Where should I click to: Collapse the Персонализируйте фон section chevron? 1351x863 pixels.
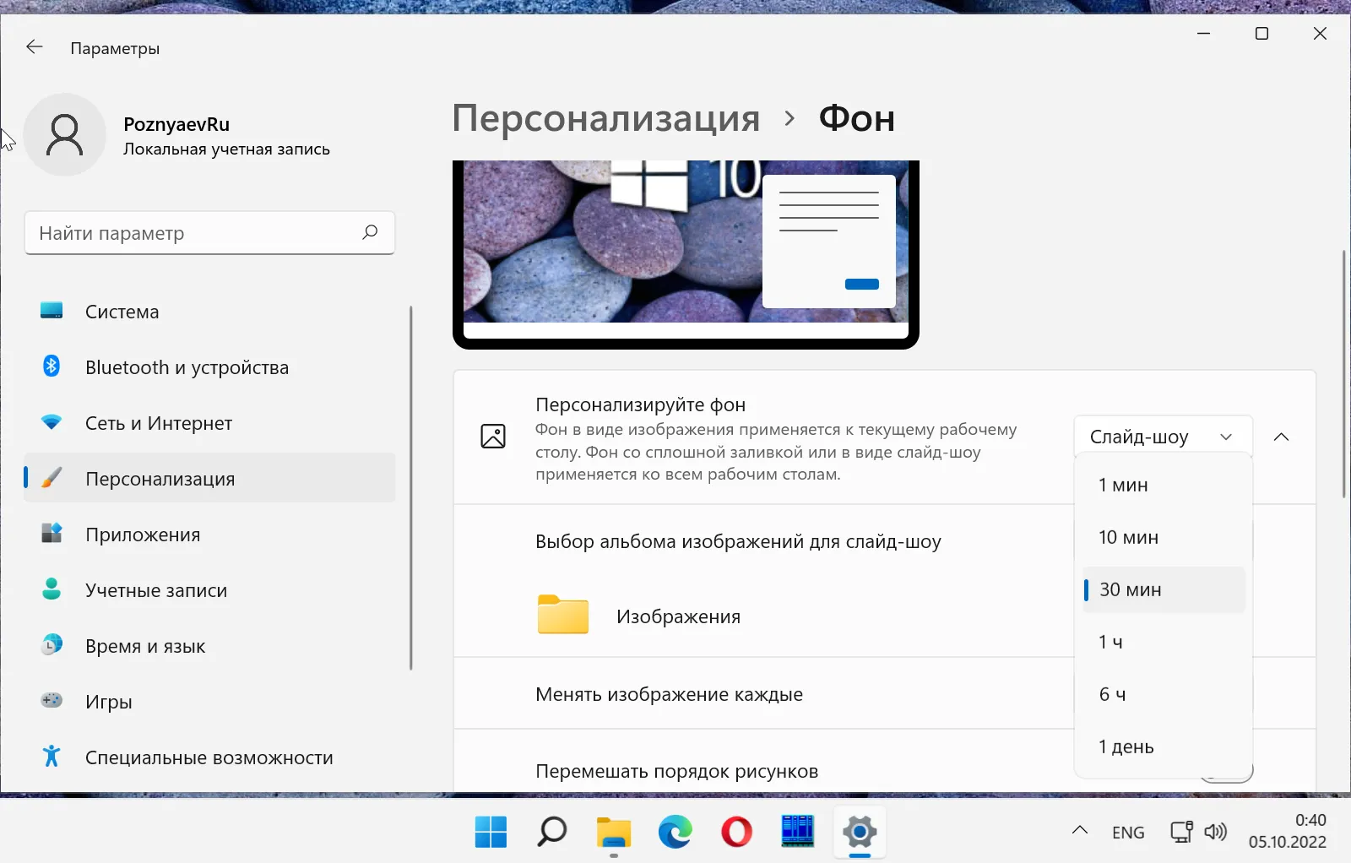[x=1281, y=437]
